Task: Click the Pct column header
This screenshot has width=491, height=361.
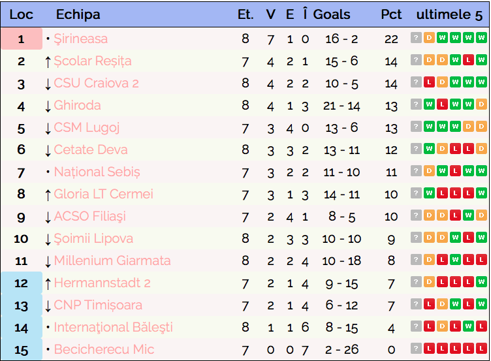Action: (391, 14)
